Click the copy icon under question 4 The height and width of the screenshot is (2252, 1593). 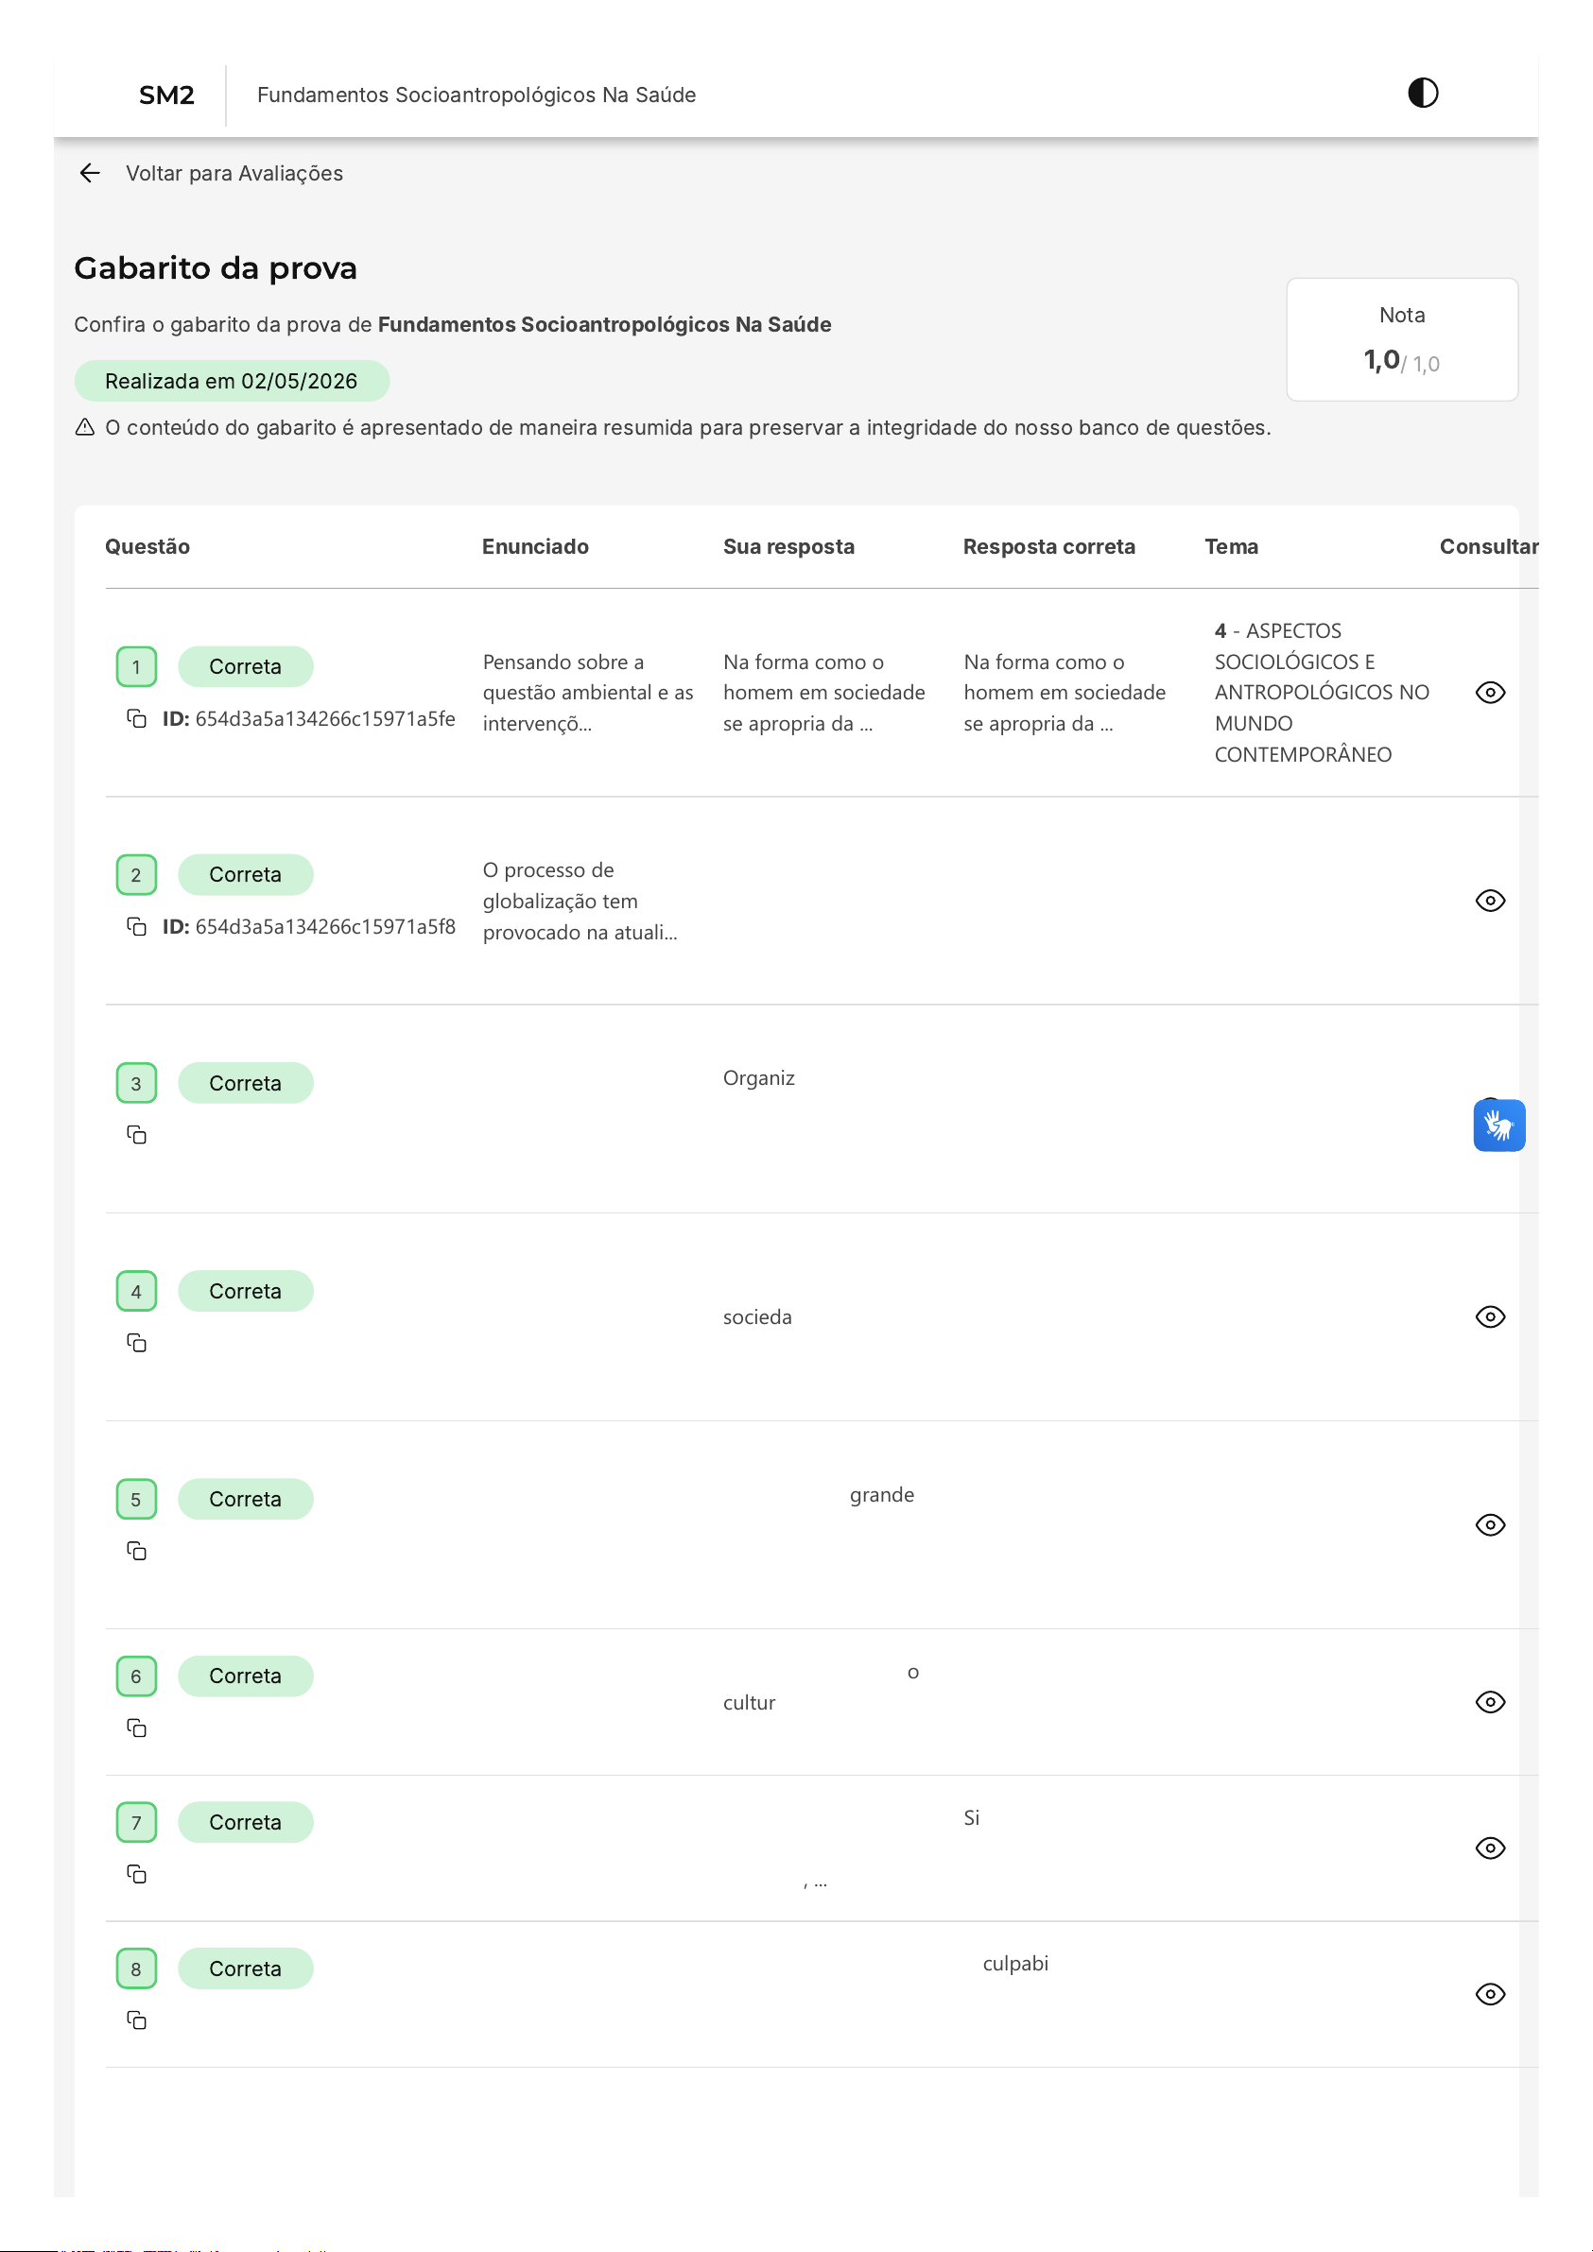click(136, 1343)
